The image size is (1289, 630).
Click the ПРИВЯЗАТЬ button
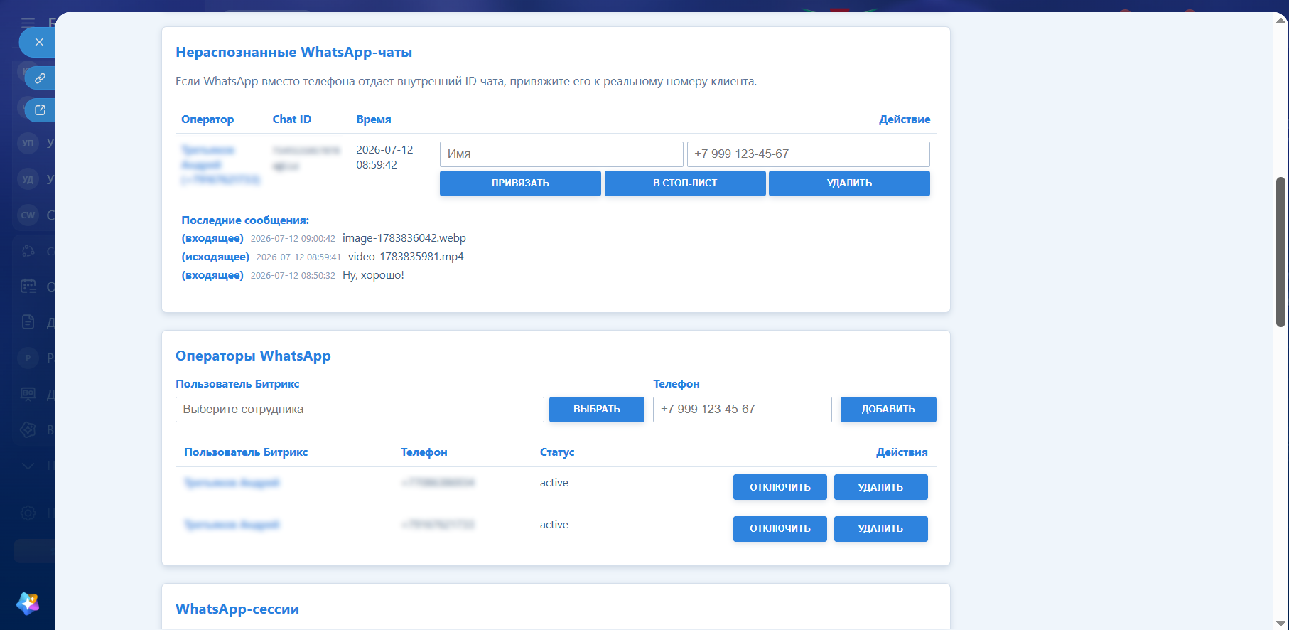[520, 183]
